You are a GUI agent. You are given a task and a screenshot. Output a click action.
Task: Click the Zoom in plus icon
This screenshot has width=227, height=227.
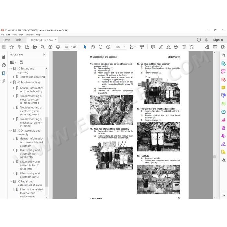(108, 47)
